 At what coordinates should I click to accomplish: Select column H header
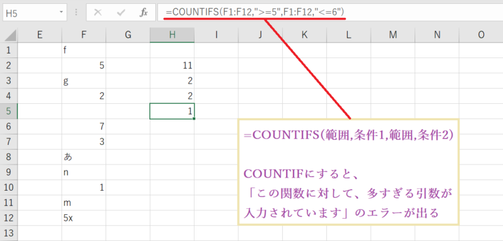[172, 35]
